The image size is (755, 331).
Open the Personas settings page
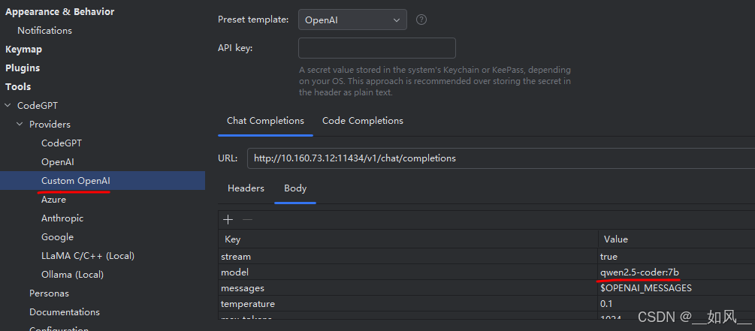(x=49, y=293)
